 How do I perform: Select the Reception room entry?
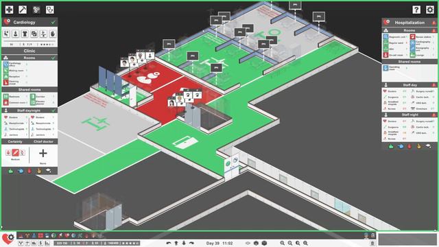click(x=16, y=76)
